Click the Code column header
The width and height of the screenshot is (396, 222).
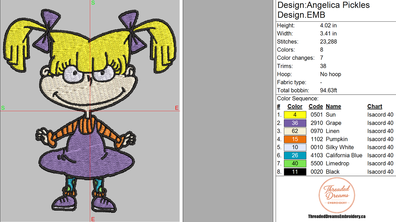pyautogui.click(x=316, y=107)
